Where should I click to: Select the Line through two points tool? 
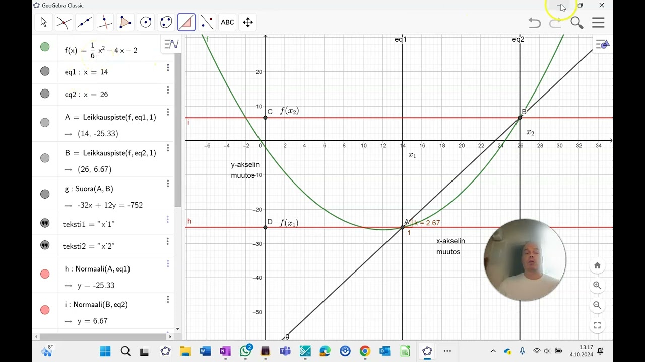(85, 22)
